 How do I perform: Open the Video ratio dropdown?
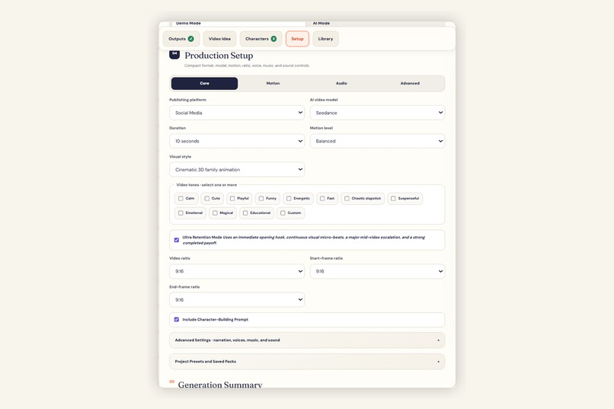pyautogui.click(x=237, y=271)
